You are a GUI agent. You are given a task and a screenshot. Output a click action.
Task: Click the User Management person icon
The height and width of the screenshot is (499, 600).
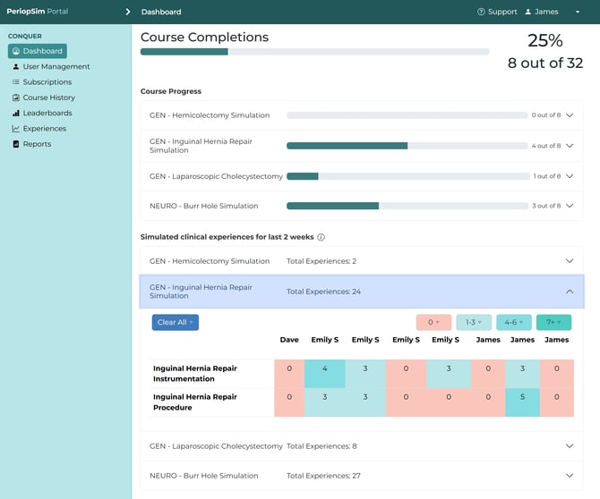pos(16,66)
